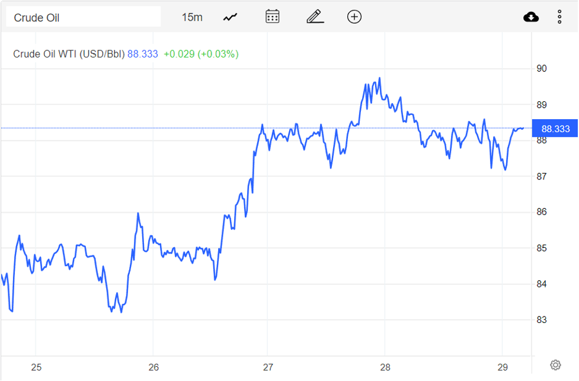Click the Crude Oil WTI (USD/Bbl) legend label
Image resolution: width=579 pixels, height=381 pixels.
(69, 54)
